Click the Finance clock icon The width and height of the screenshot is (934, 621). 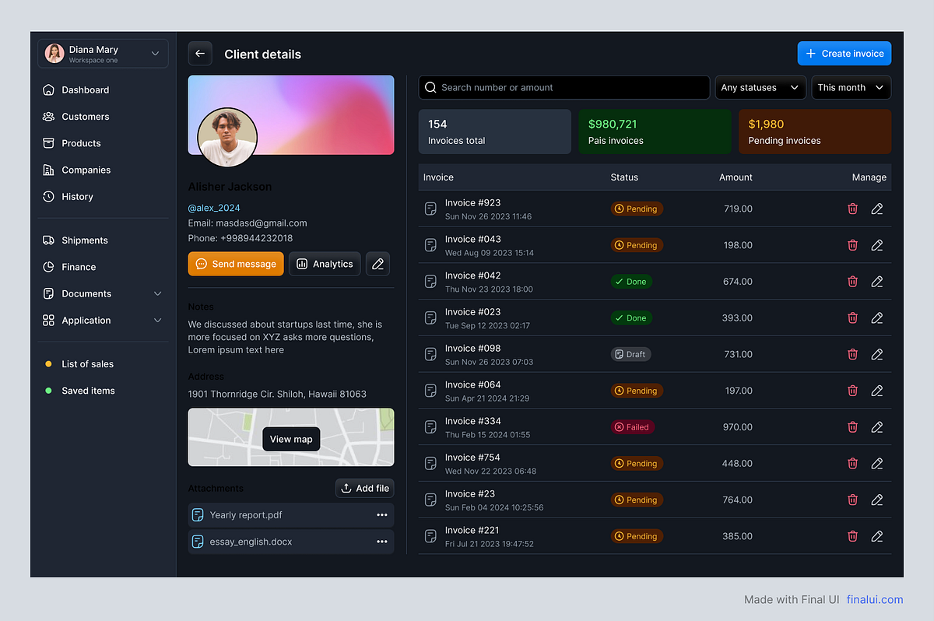[x=48, y=267]
